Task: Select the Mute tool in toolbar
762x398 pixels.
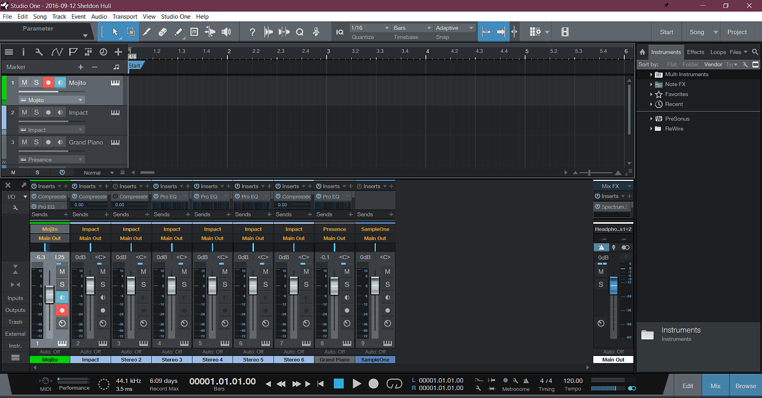Action: (x=194, y=32)
